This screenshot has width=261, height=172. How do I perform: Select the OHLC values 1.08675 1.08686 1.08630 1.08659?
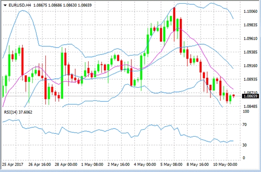tap(63, 5)
